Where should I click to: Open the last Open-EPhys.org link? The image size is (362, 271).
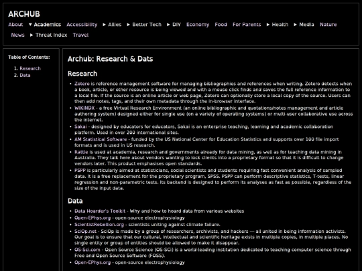93,262
